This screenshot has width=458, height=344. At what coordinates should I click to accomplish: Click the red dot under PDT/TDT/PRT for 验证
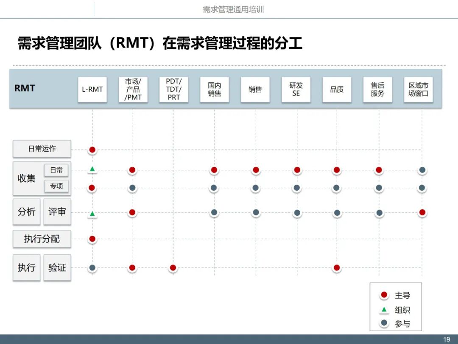coord(173,268)
